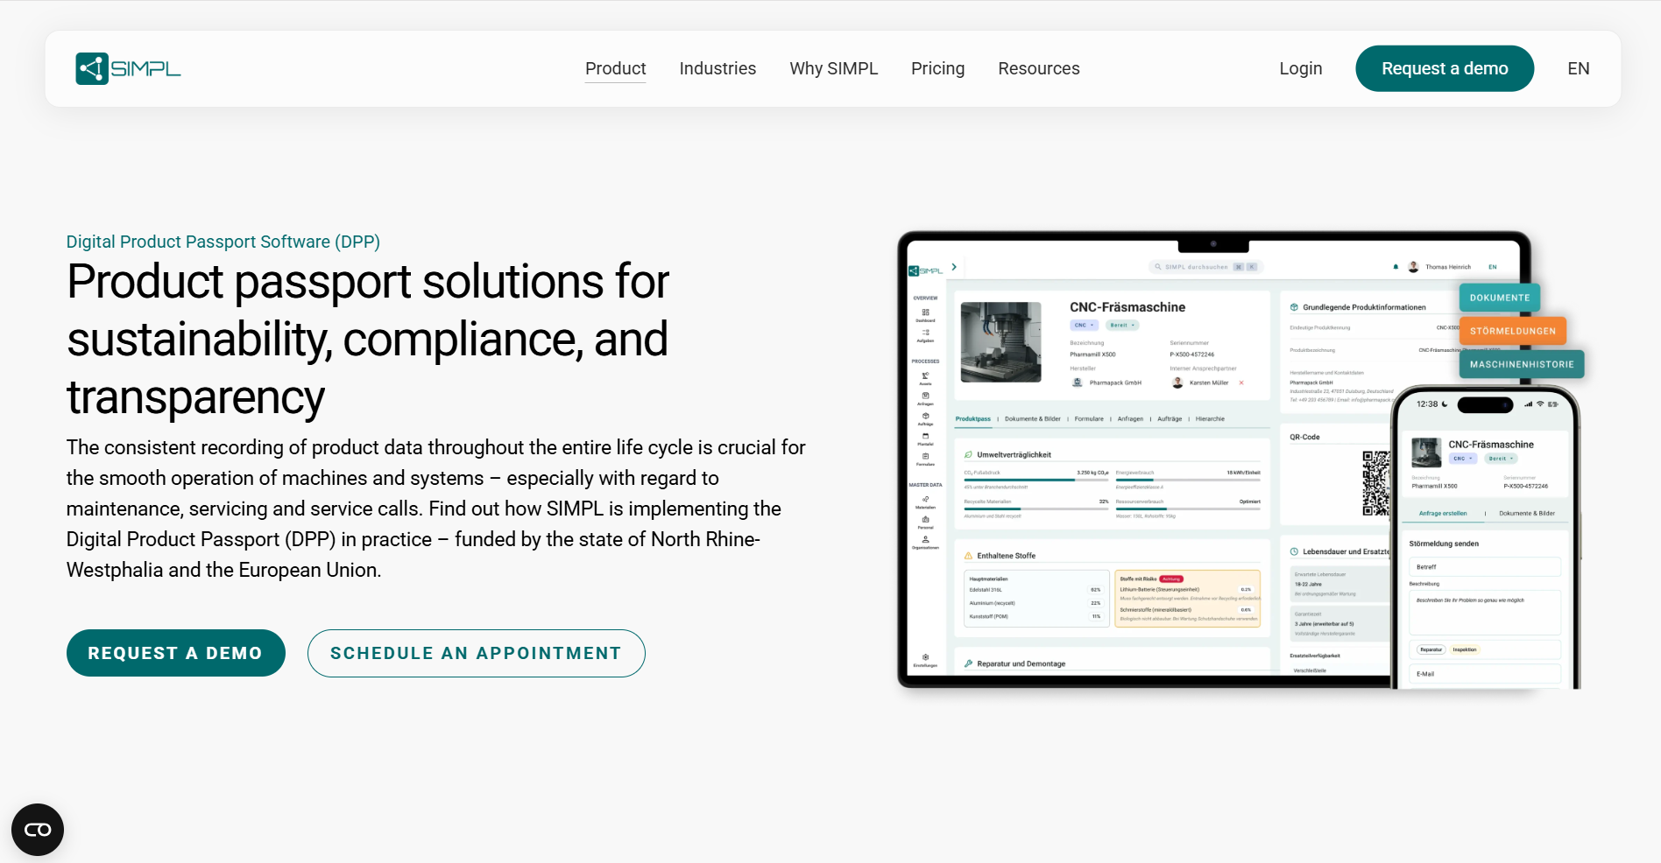Click the Umweltverträglichkeit leaf icon in mockup
The image size is (1661, 863).
(x=968, y=455)
